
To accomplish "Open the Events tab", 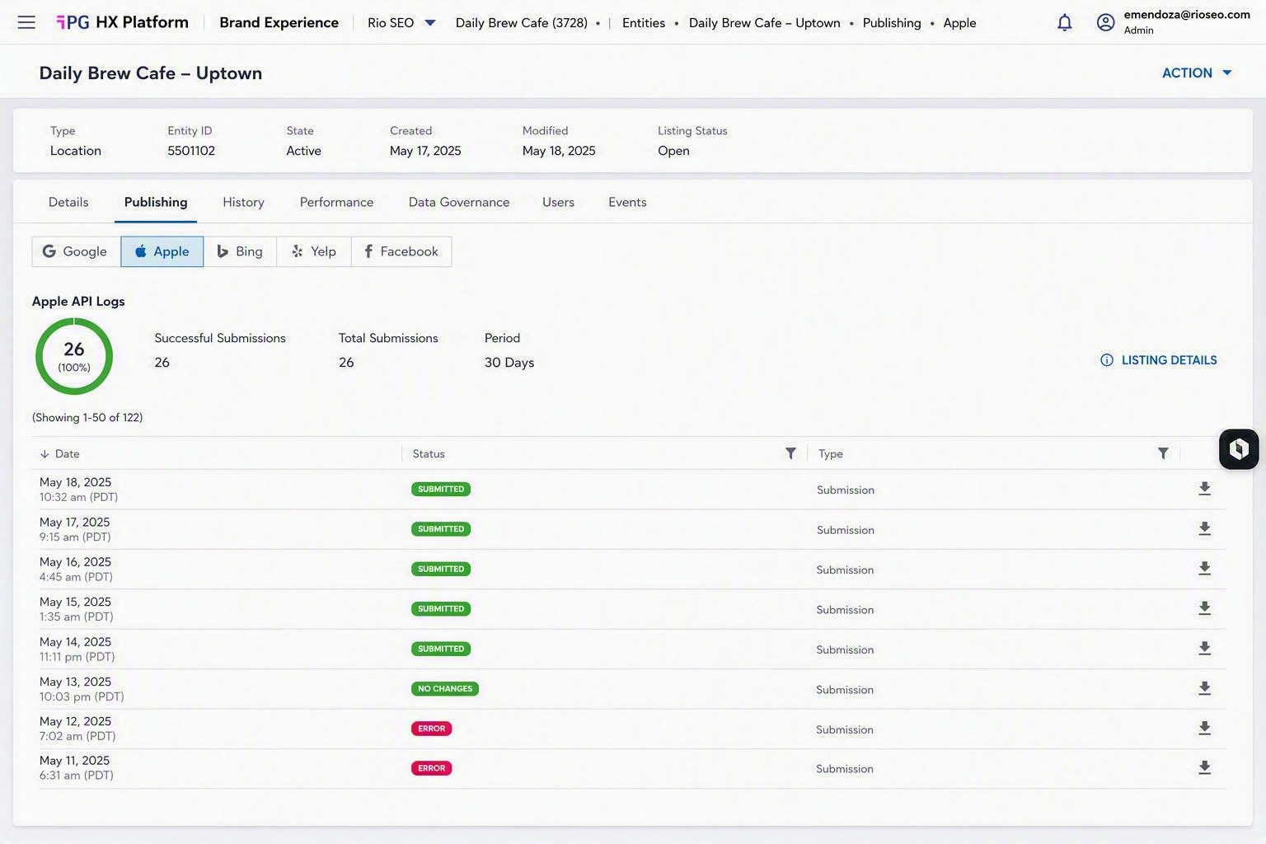I will pyautogui.click(x=627, y=202).
